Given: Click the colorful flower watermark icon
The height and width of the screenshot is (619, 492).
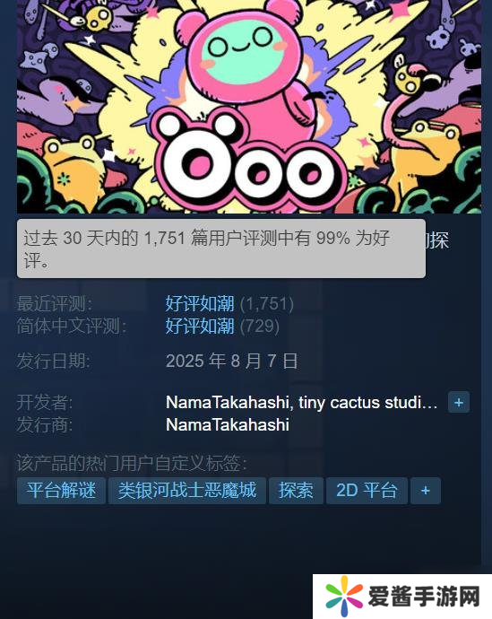Looking at the screenshot, I should (x=344, y=597).
